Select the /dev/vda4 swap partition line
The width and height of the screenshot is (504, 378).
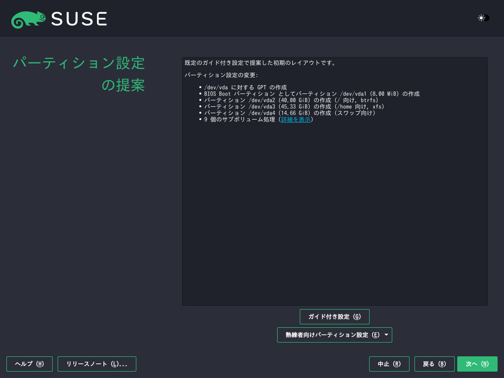(289, 113)
